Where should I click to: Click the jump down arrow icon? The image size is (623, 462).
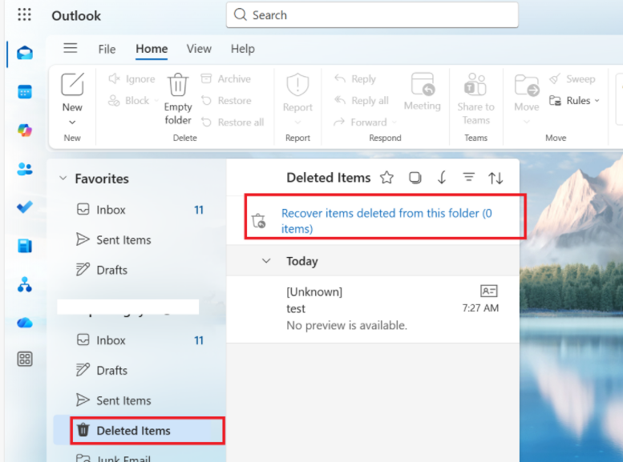point(442,178)
